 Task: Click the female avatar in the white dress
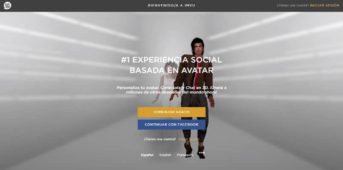166,88
